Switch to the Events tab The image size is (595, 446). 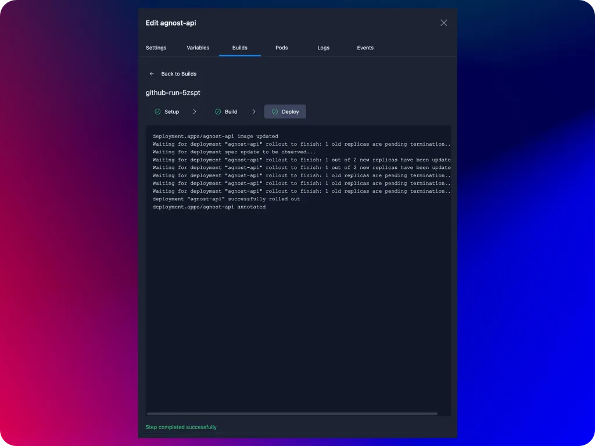pyautogui.click(x=365, y=48)
